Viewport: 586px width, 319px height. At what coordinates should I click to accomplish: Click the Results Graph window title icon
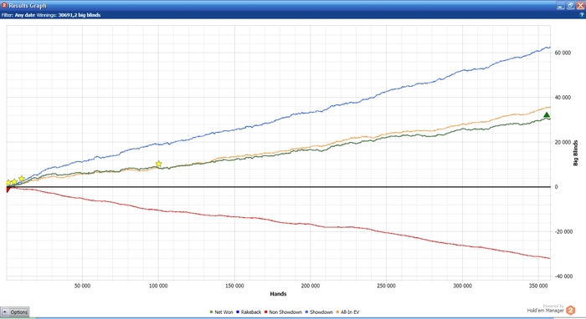(4, 5)
